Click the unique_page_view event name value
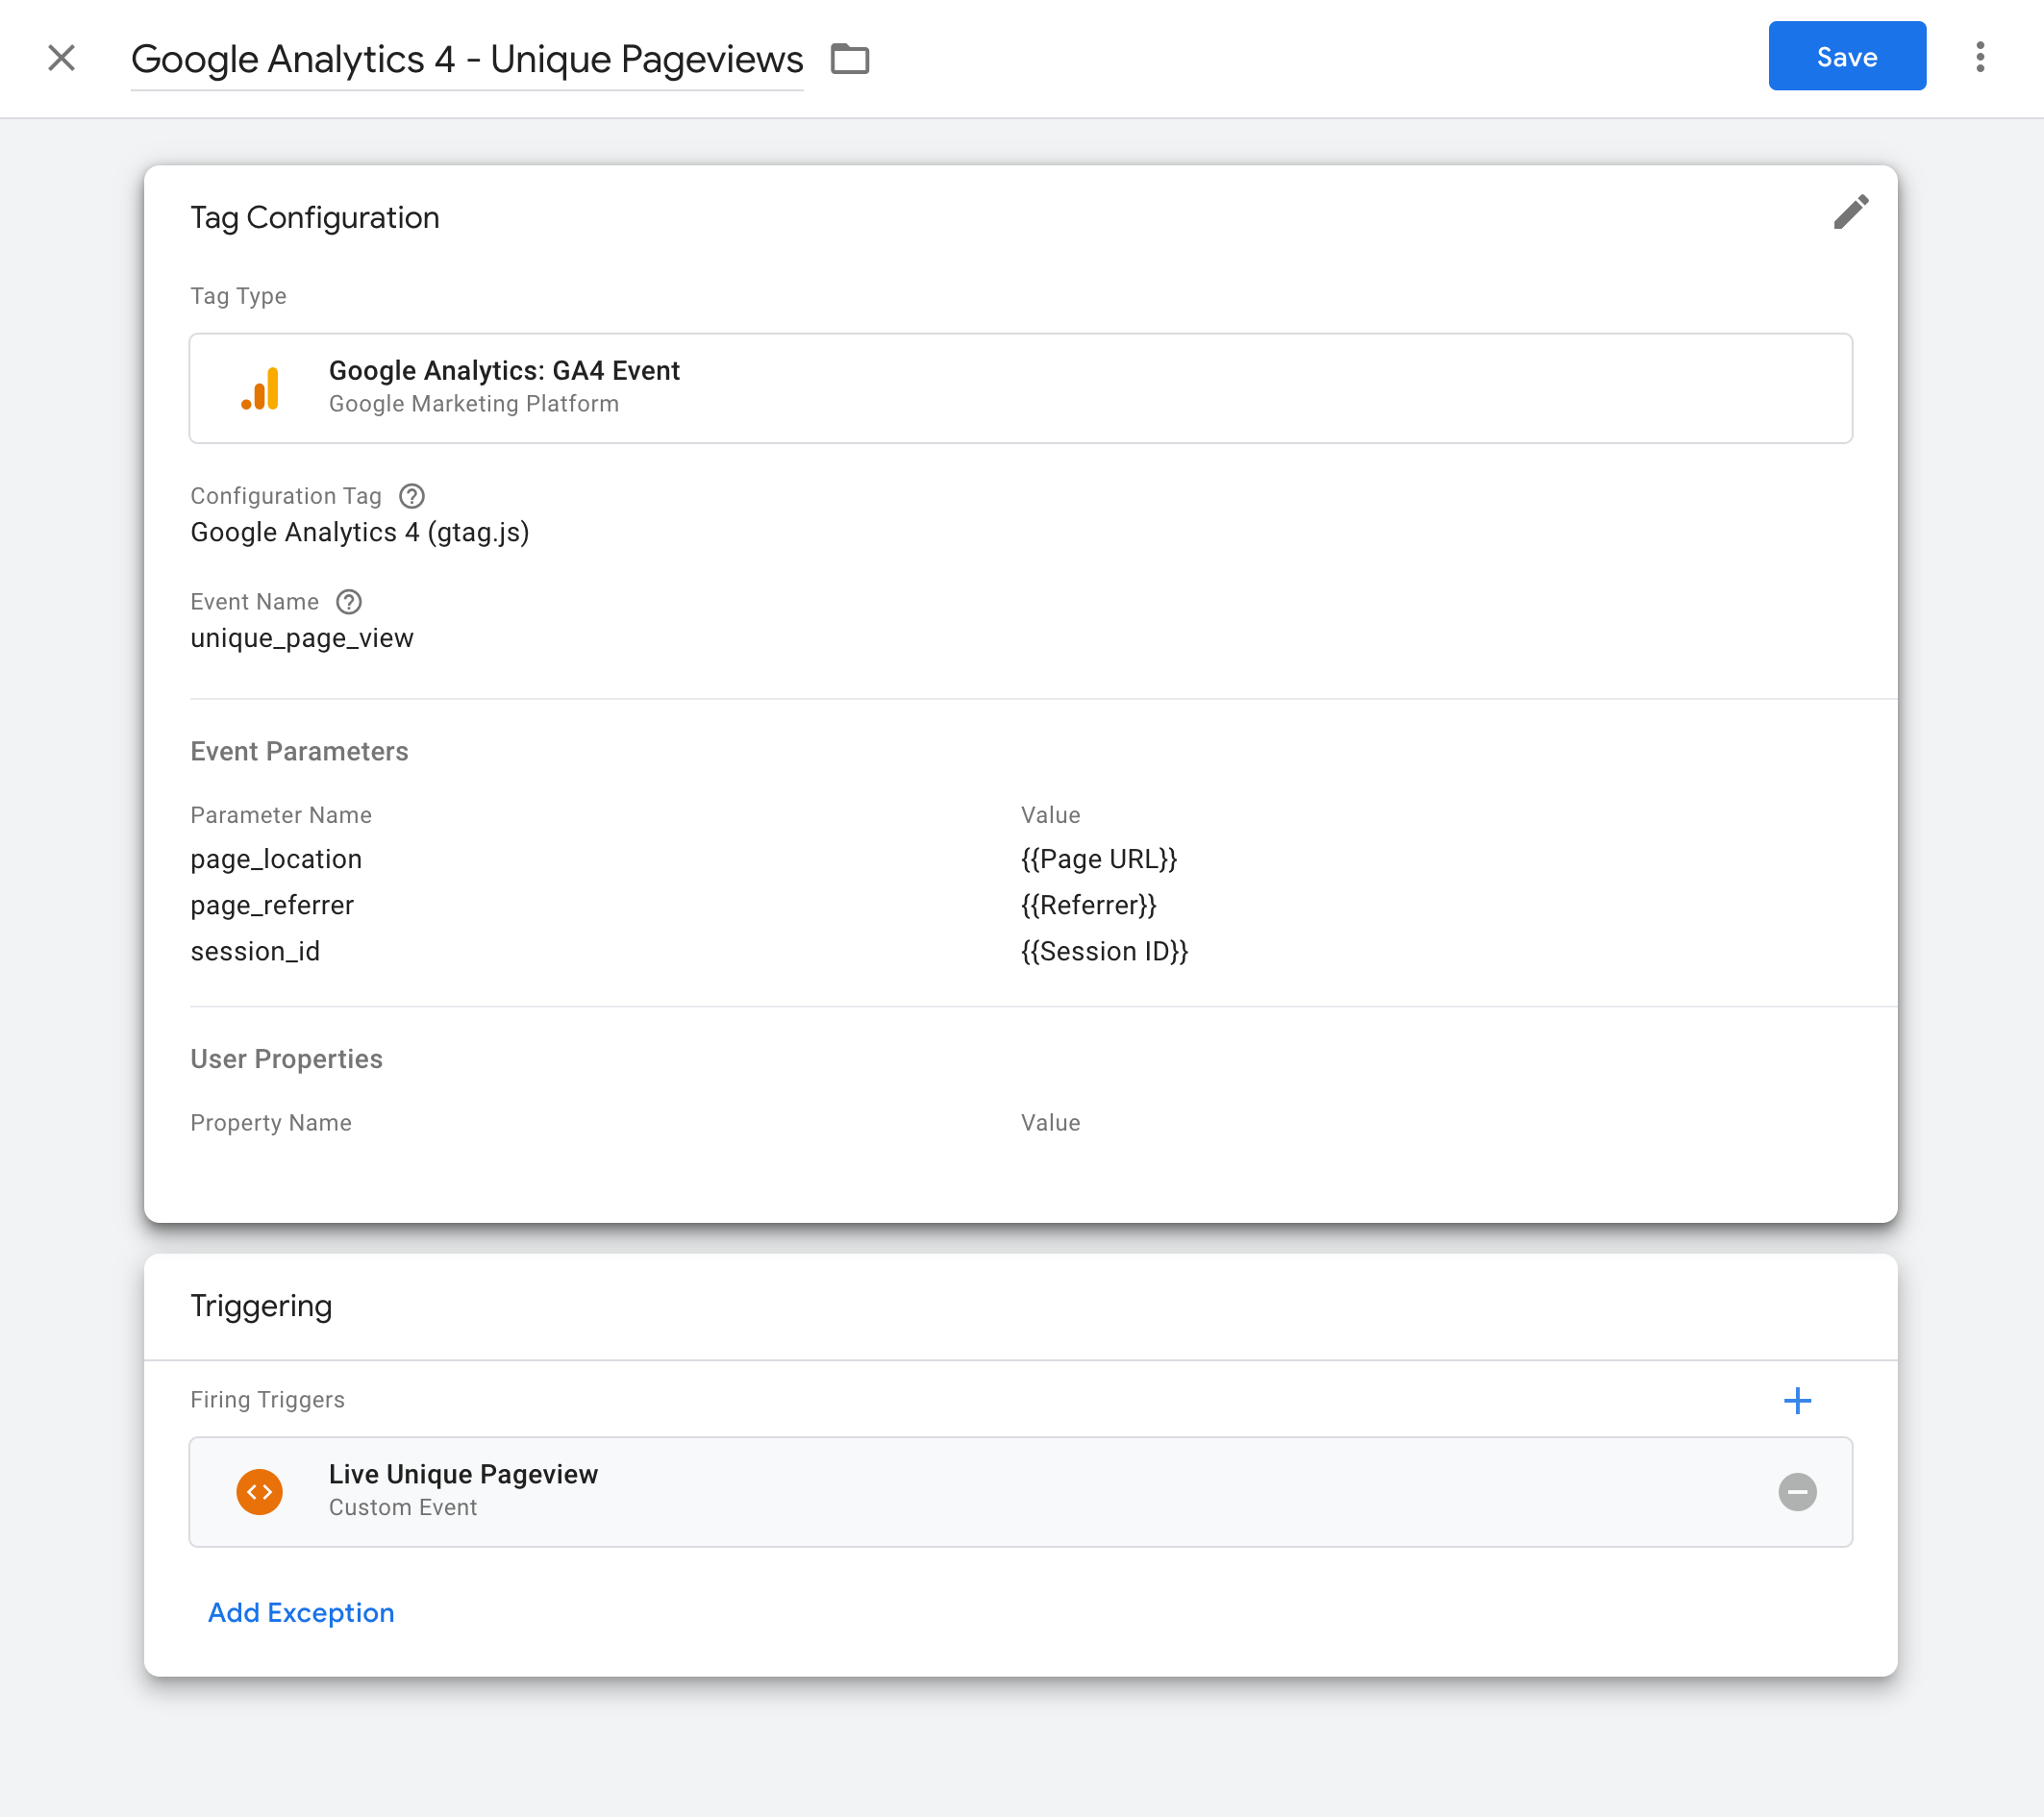2044x1817 pixels. tap(302, 638)
